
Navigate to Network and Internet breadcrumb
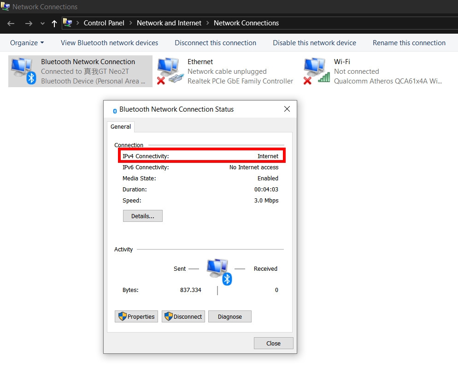[x=169, y=23]
